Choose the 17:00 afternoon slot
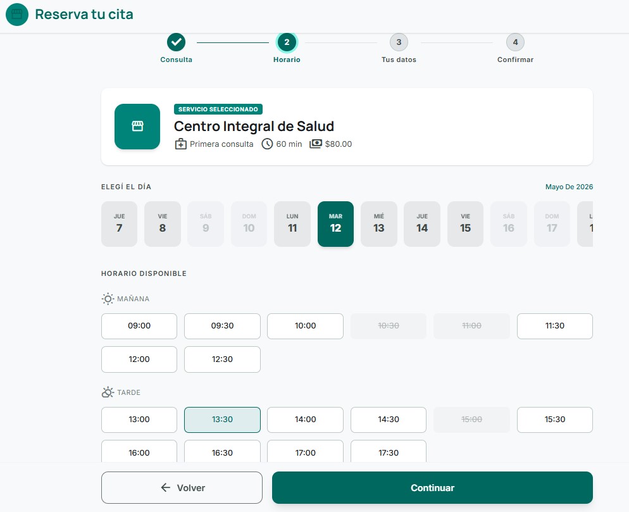Viewport: 629px width, 512px height. (305, 452)
